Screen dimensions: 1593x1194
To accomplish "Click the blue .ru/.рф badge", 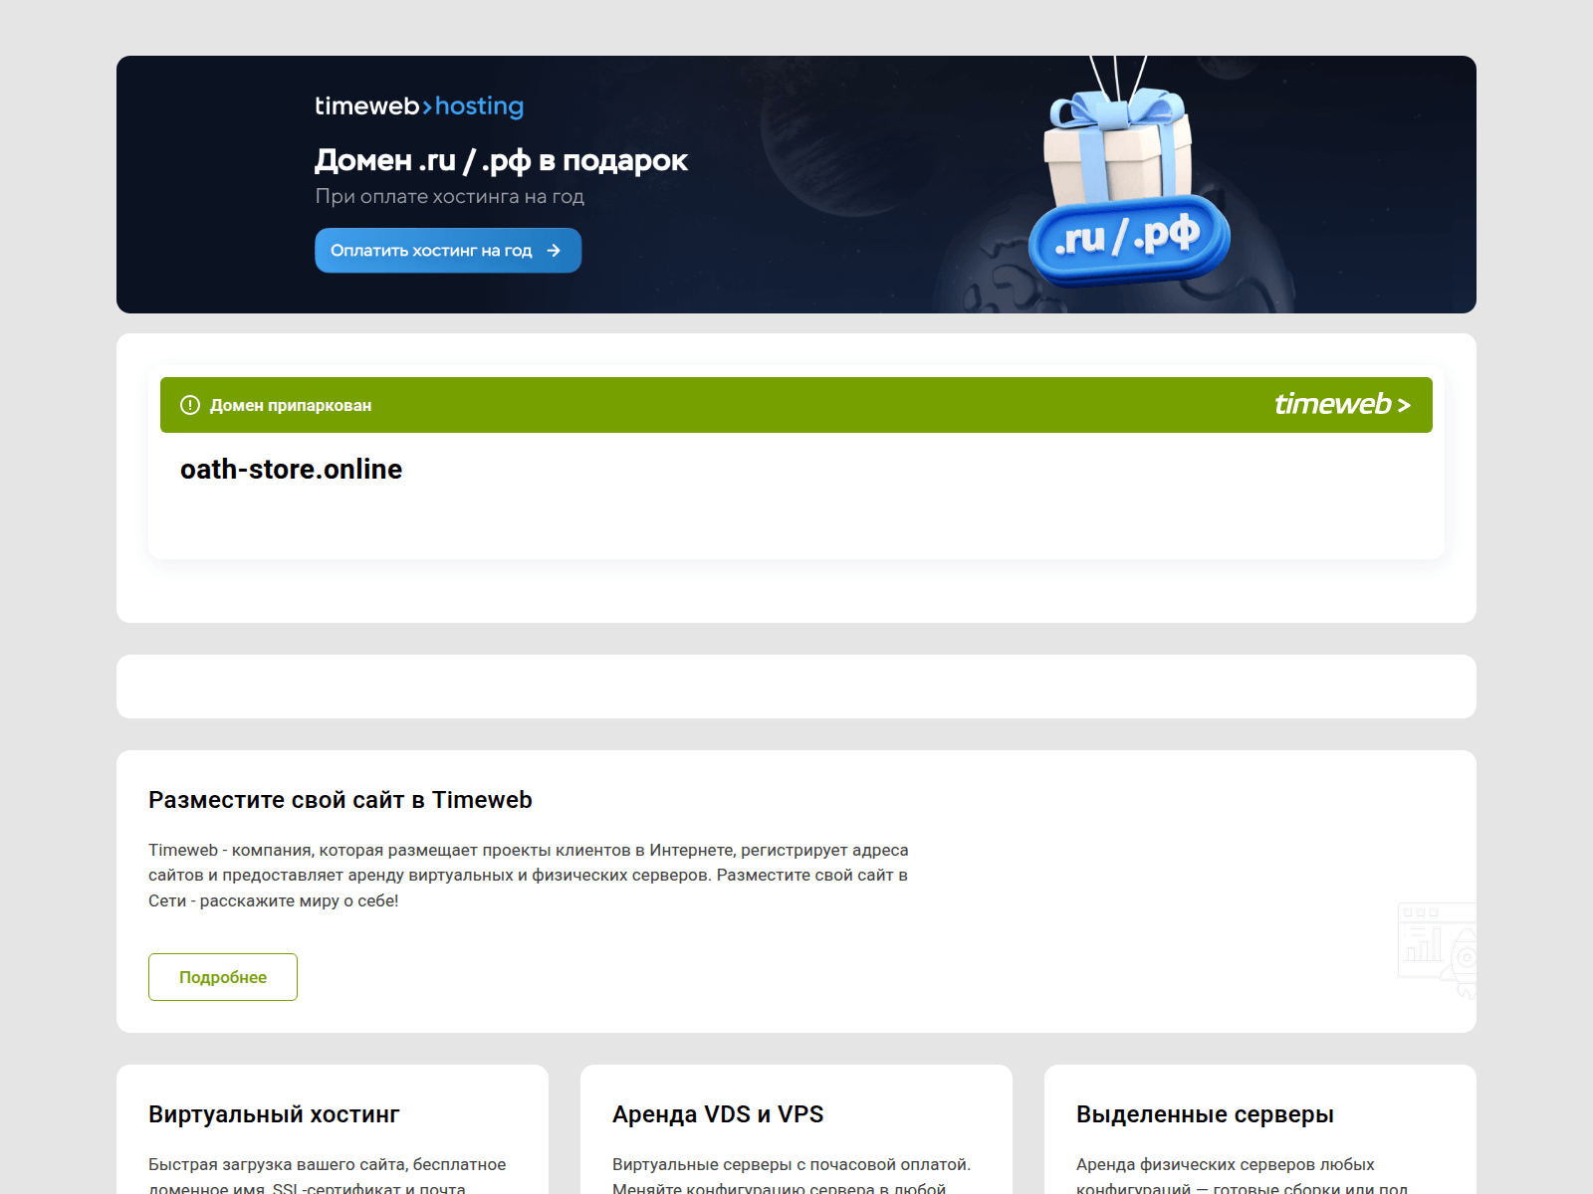I will coord(1128,239).
